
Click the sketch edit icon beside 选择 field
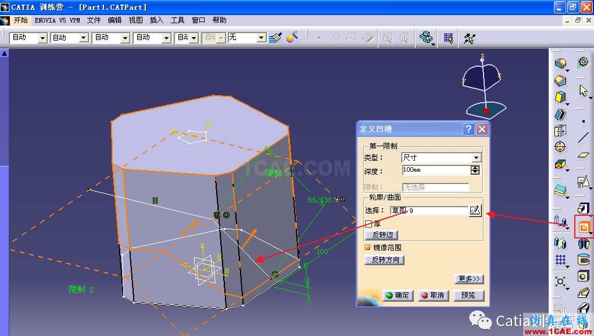tap(475, 210)
